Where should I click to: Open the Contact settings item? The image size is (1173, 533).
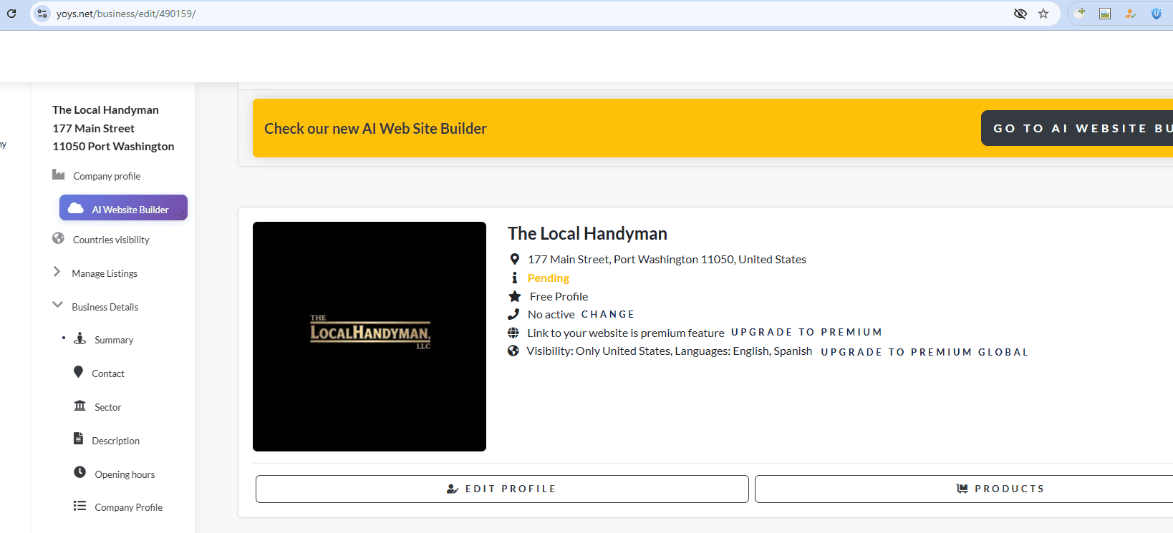click(107, 373)
